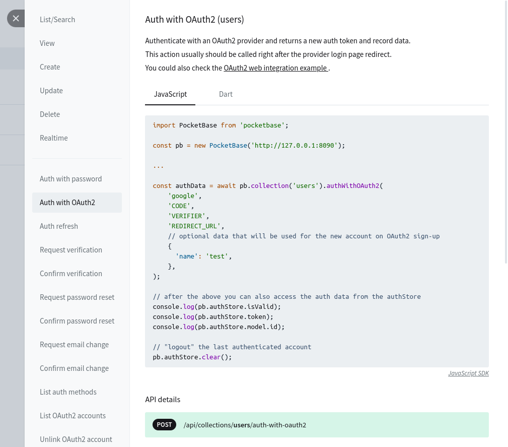Close the API docs panel
The image size is (508, 447).
[16, 19]
